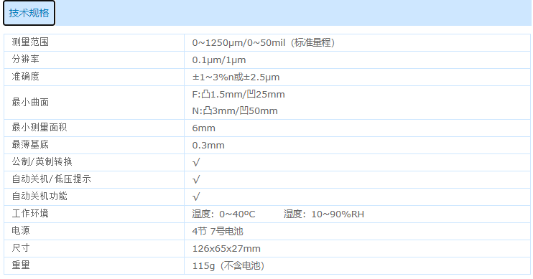Click the 最薄基底 value 0.3mm
This screenshot has width=533, height=279.
pyautogui.click(x=208, y=146)
